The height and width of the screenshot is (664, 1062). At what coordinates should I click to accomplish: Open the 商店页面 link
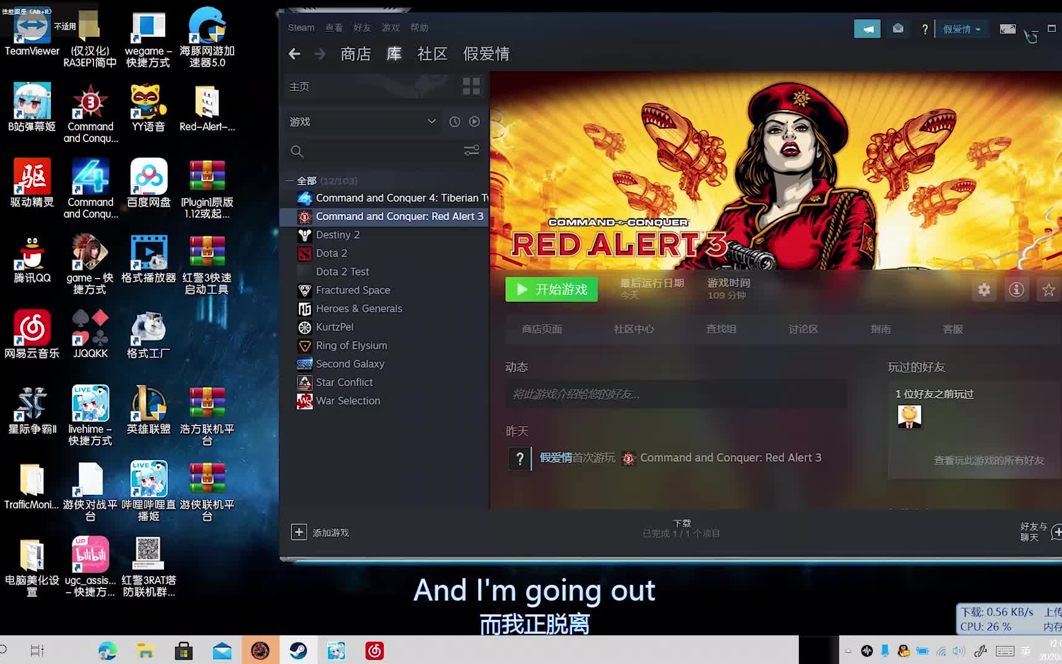541,329
